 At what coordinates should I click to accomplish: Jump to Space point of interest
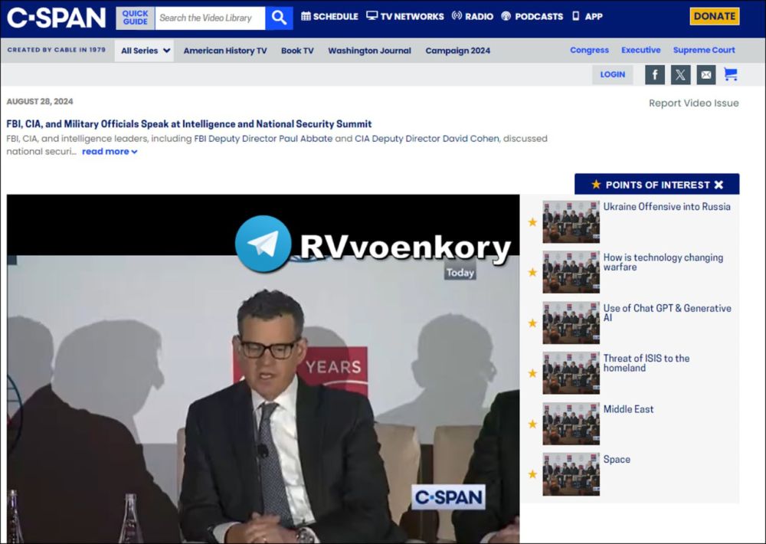tap(617, 460)
